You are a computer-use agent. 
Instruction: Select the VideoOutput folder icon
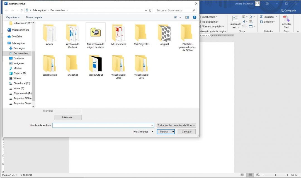pyautogui.click(x=96, y=64)
